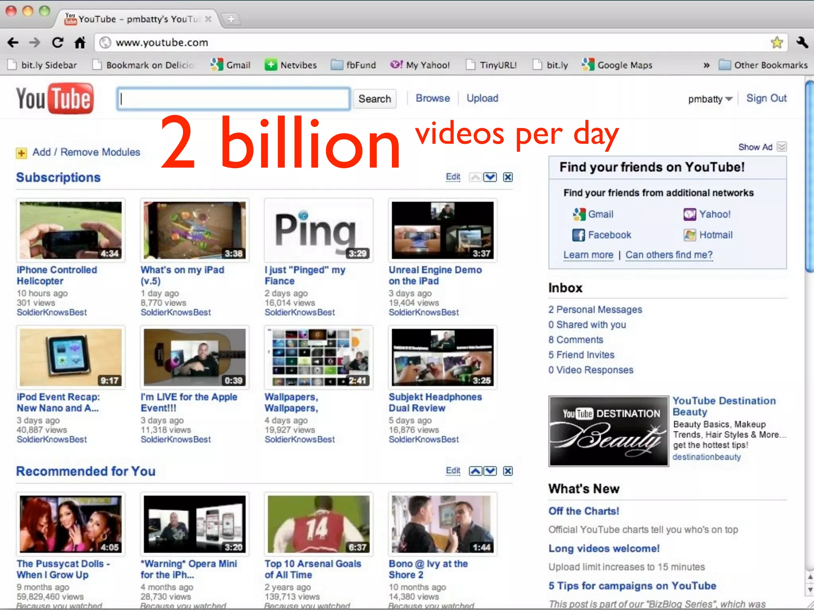Click the bit.ly Sidebar bookmark

[42, 65]
